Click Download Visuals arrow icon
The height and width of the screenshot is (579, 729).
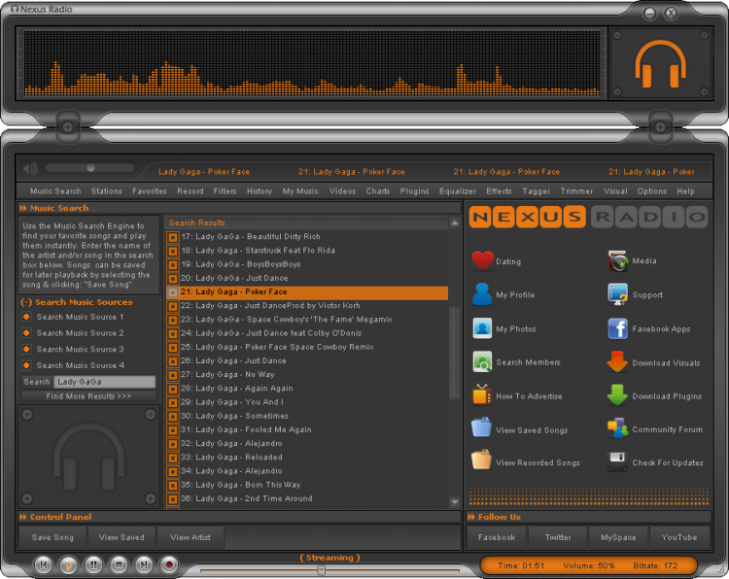coord(617,362)
